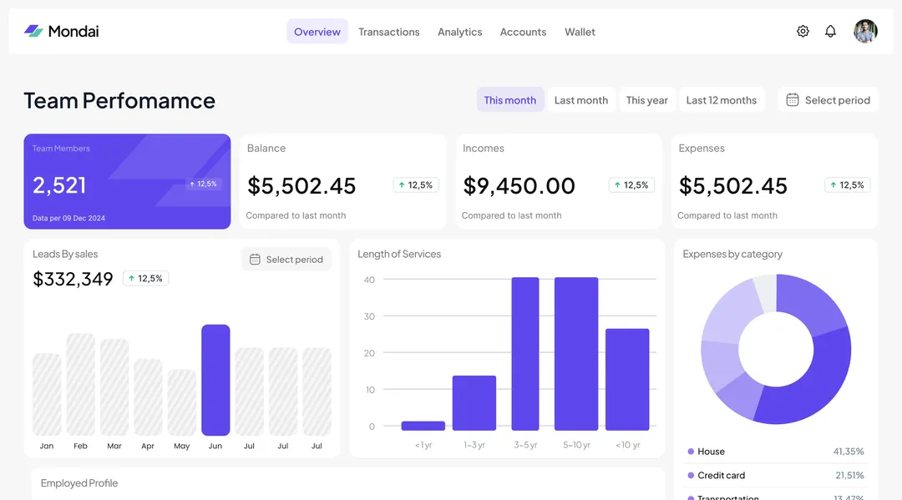Open the user profile avatar
The height and width of the screenshot is (500, 902).
pos(865,32)
